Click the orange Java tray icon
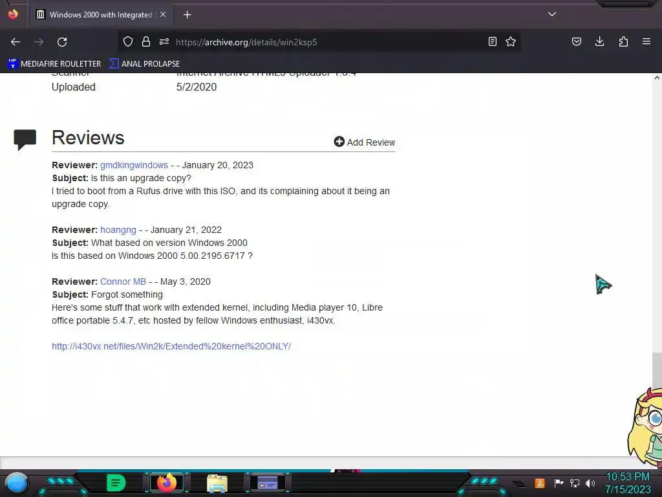The width and height of the screenshot is (662, 497). click(540, 483)
